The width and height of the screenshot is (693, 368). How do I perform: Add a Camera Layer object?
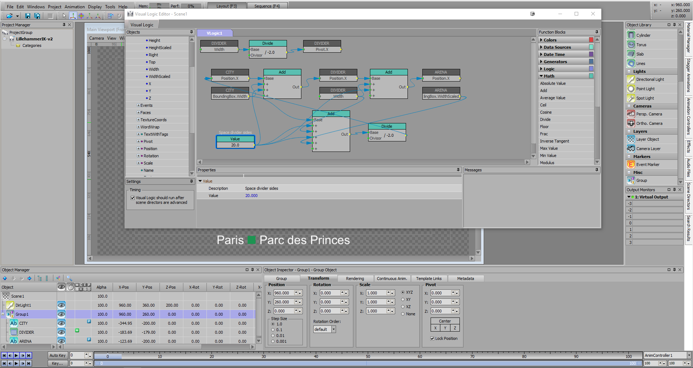pos(648,149)
